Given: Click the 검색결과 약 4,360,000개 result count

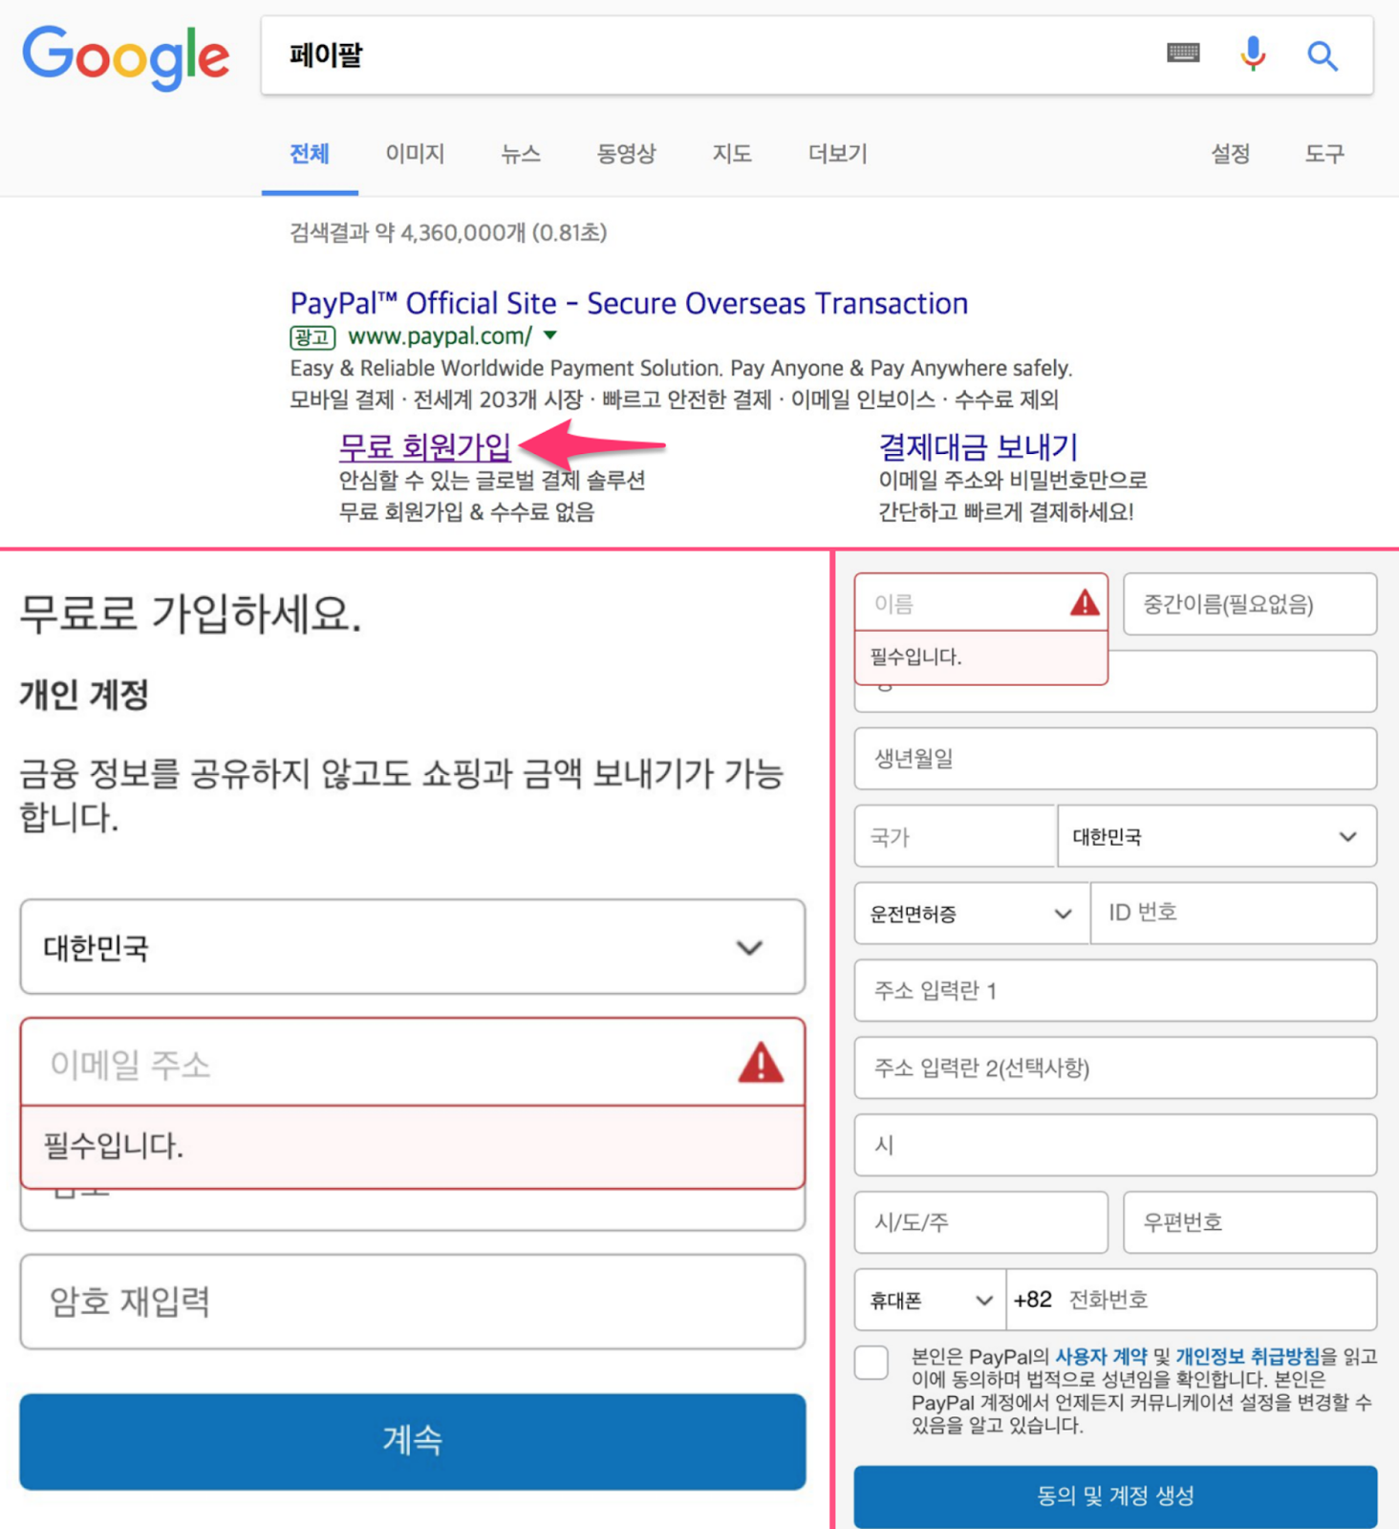Looking at the screenshot, I should 448,232.
